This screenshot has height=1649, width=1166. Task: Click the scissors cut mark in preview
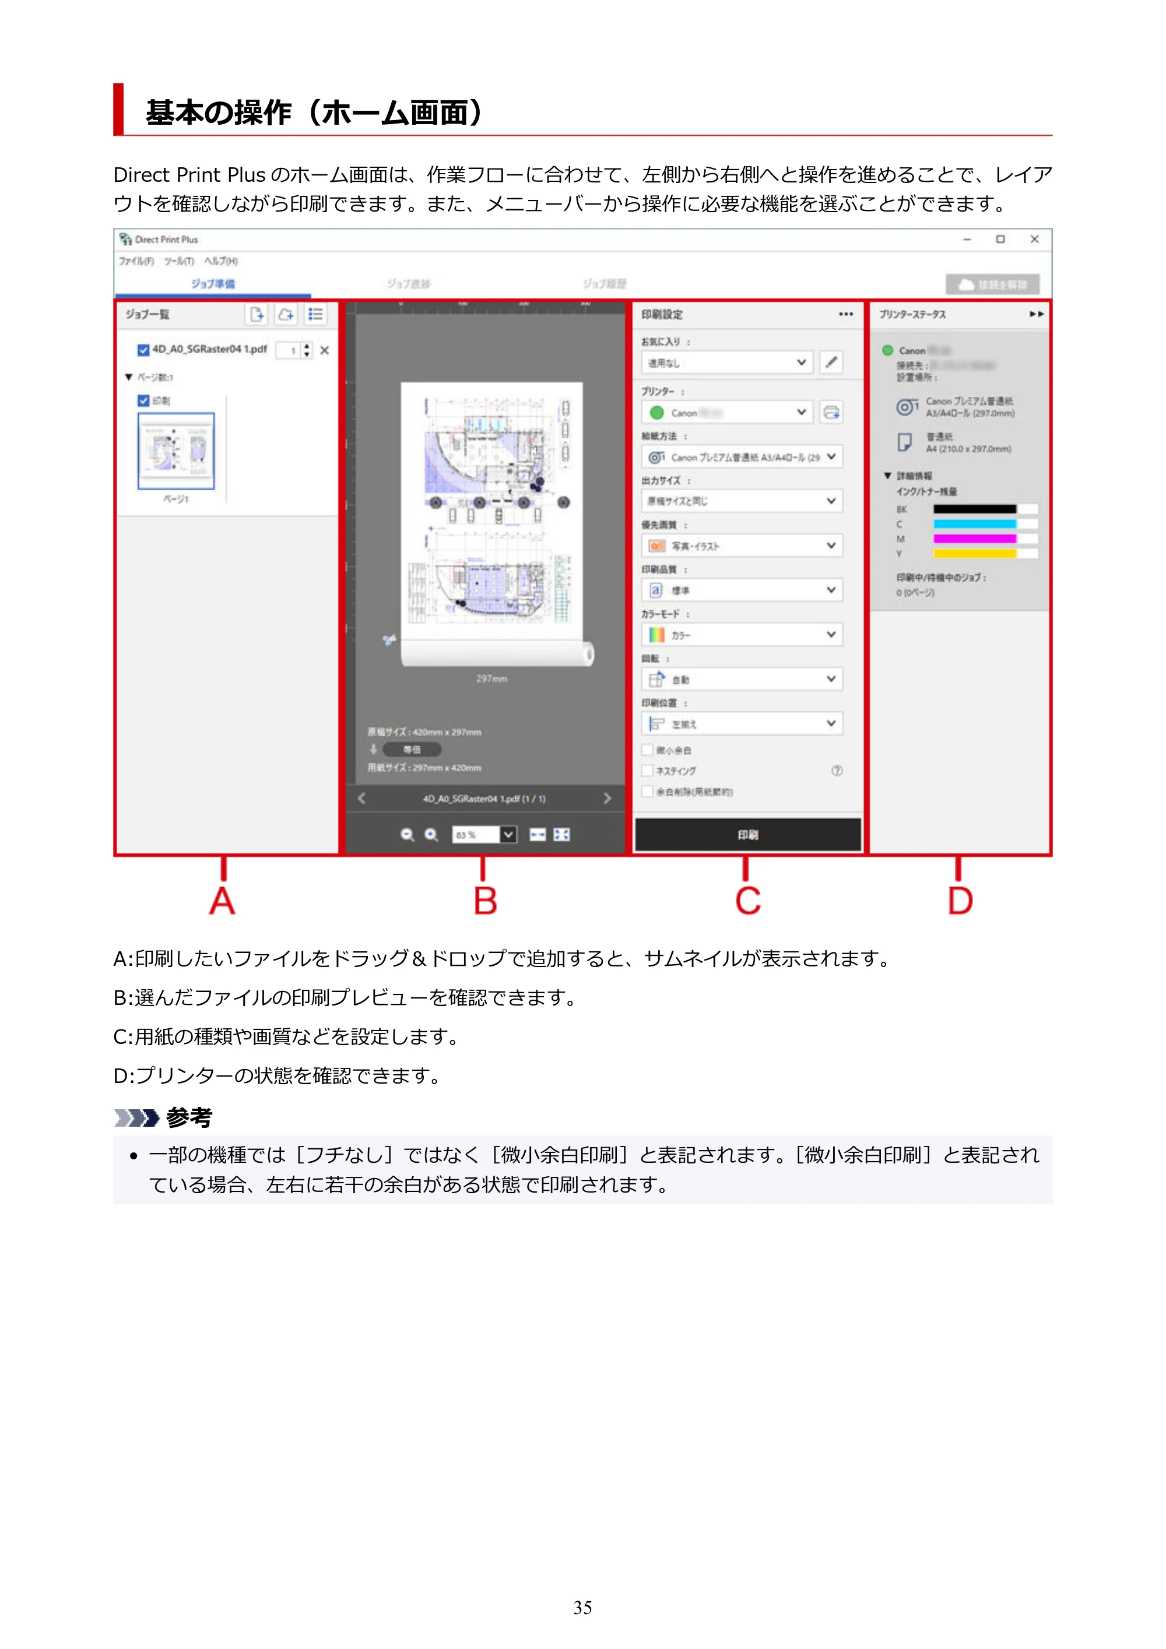click(x=389, y=639)
